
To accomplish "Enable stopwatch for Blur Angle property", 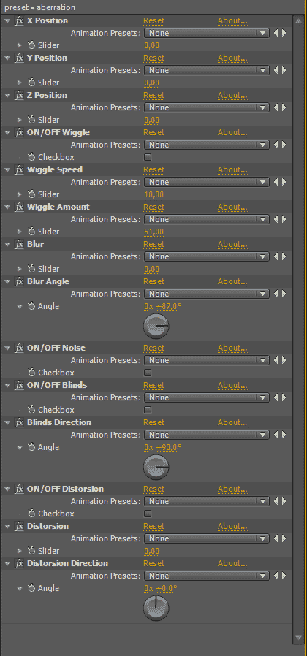I will tap(31, 306).
